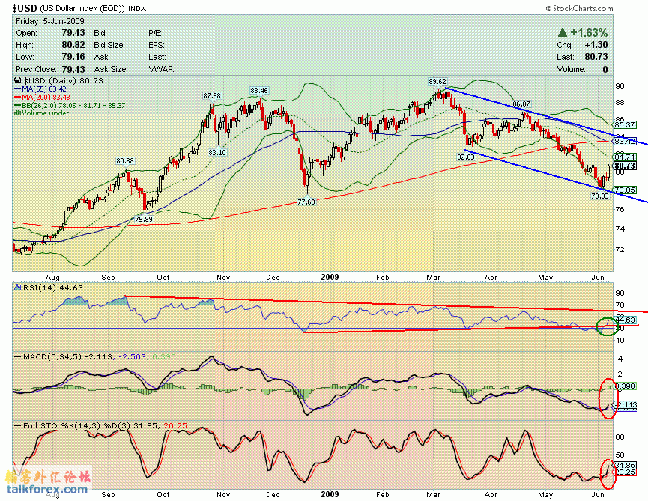Click the MA(200) 83.48 legend entry

(43, 97)
